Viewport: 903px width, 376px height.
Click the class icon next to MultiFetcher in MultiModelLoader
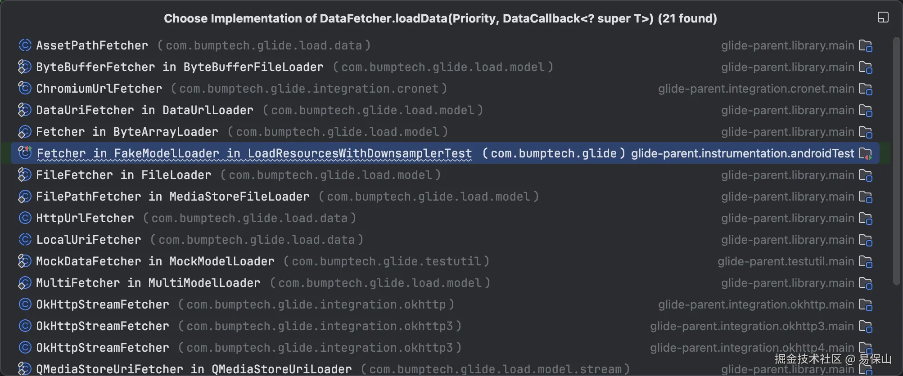[x=25, y=282]
